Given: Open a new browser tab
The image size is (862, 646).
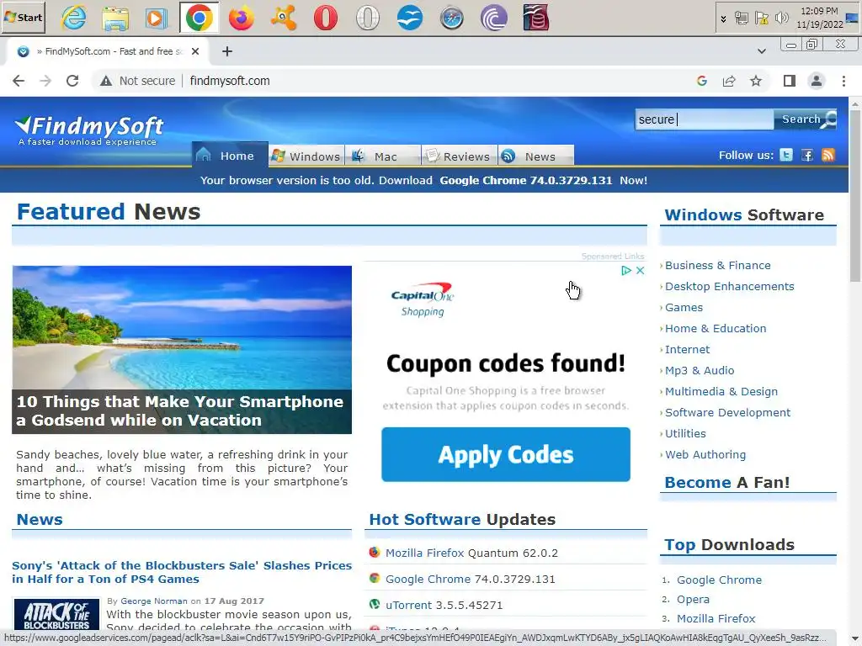Looking at the screenshot, I should (227, 51).
